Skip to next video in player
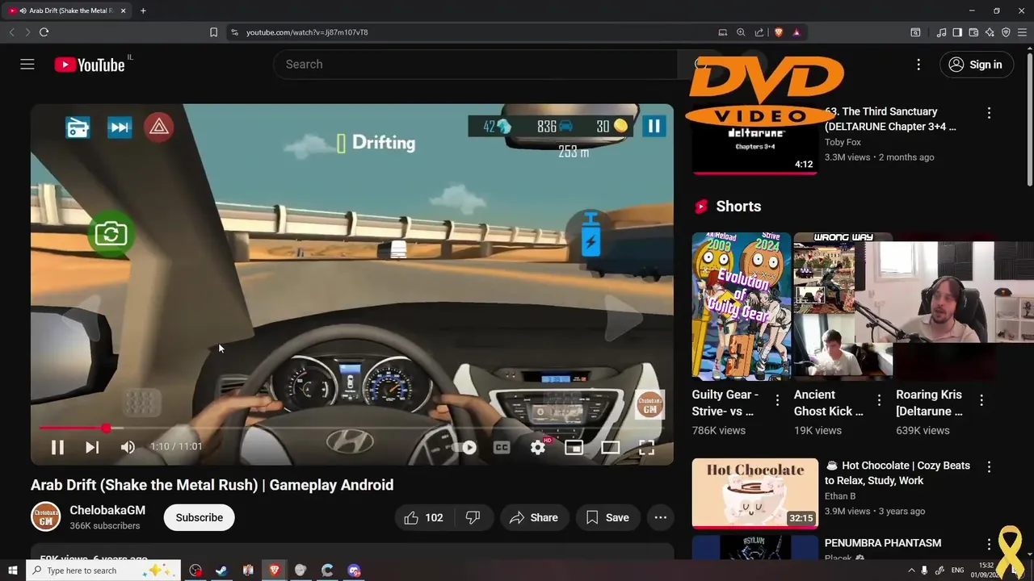This screenshot has width=1034, height=581. point(92,447)
